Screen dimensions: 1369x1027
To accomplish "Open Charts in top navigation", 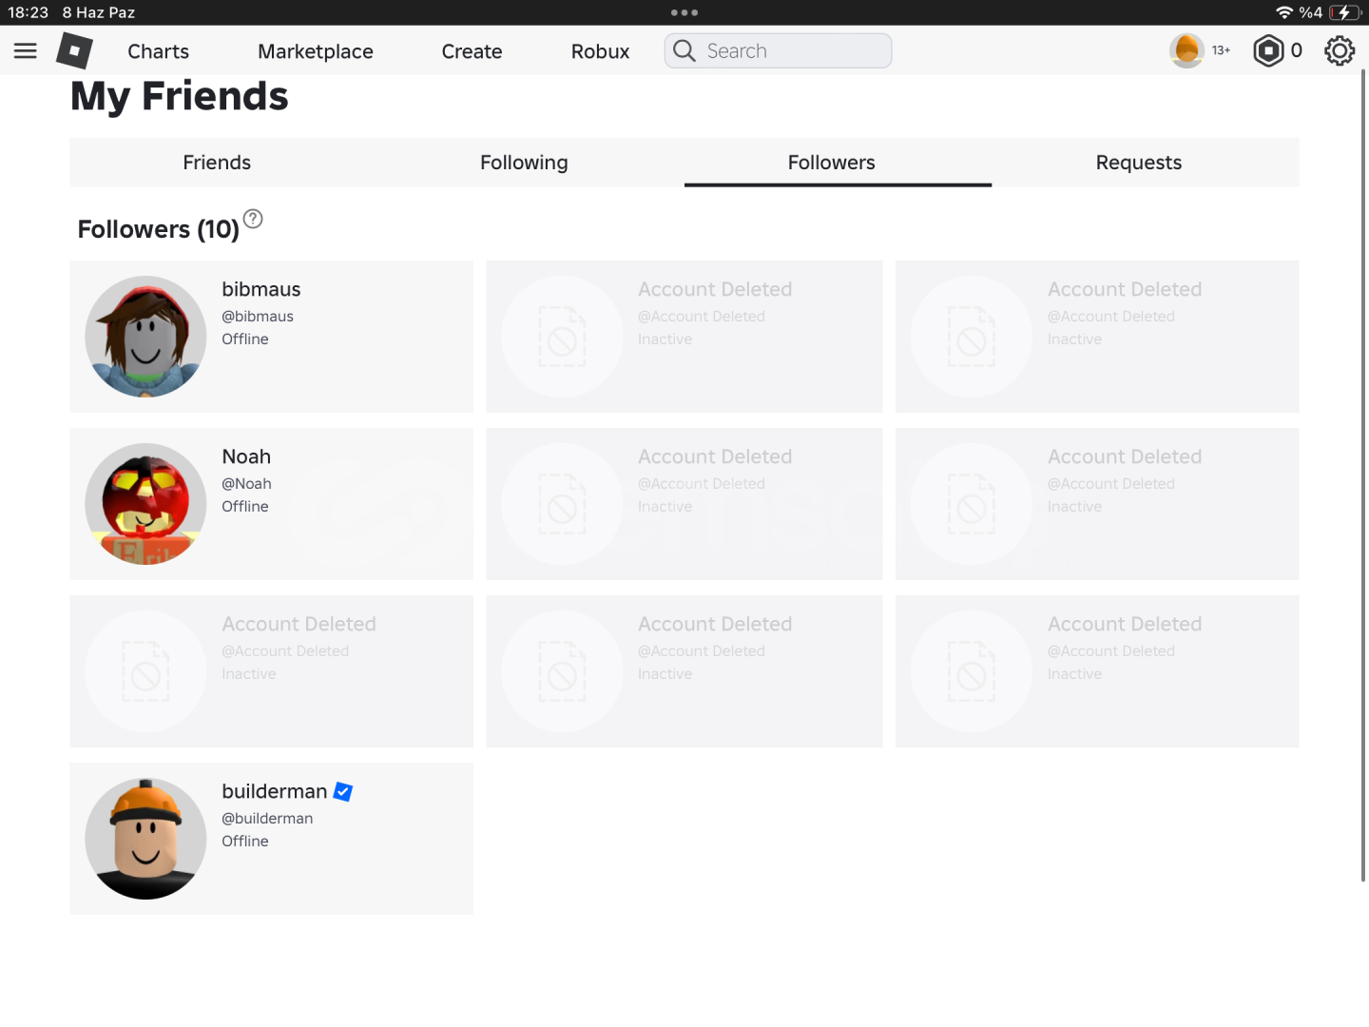I will [x=159, y=51].
